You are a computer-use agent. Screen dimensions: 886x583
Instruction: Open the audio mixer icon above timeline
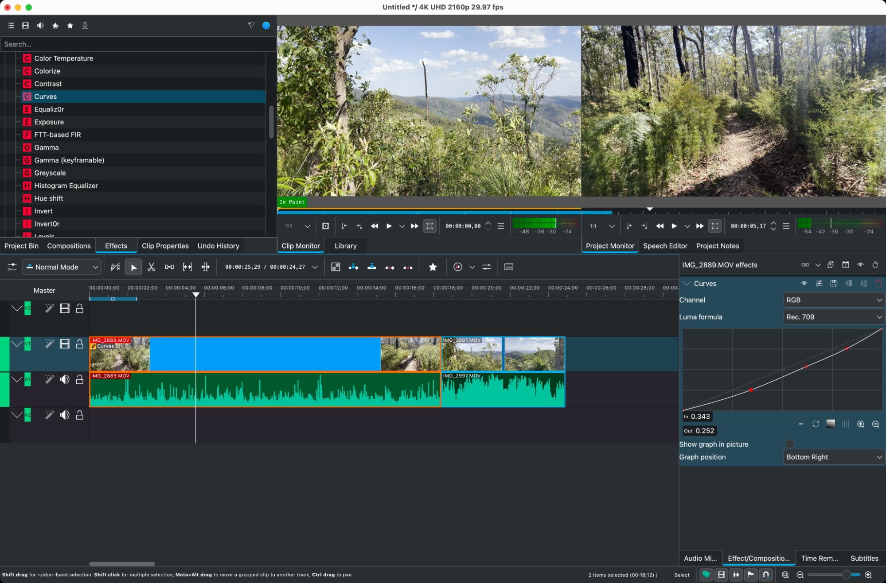[x=486, y=267]
